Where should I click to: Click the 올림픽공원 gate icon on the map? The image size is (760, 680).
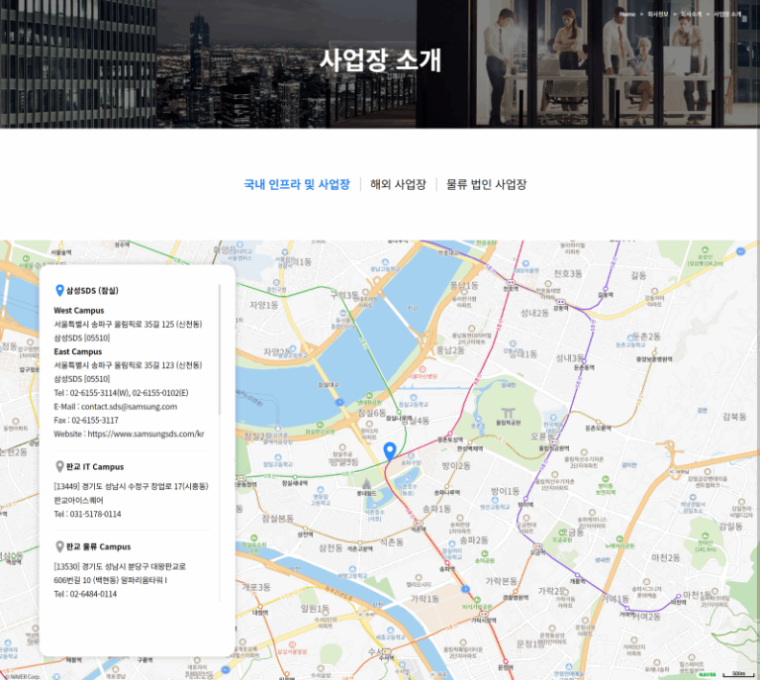click(508, 413)
